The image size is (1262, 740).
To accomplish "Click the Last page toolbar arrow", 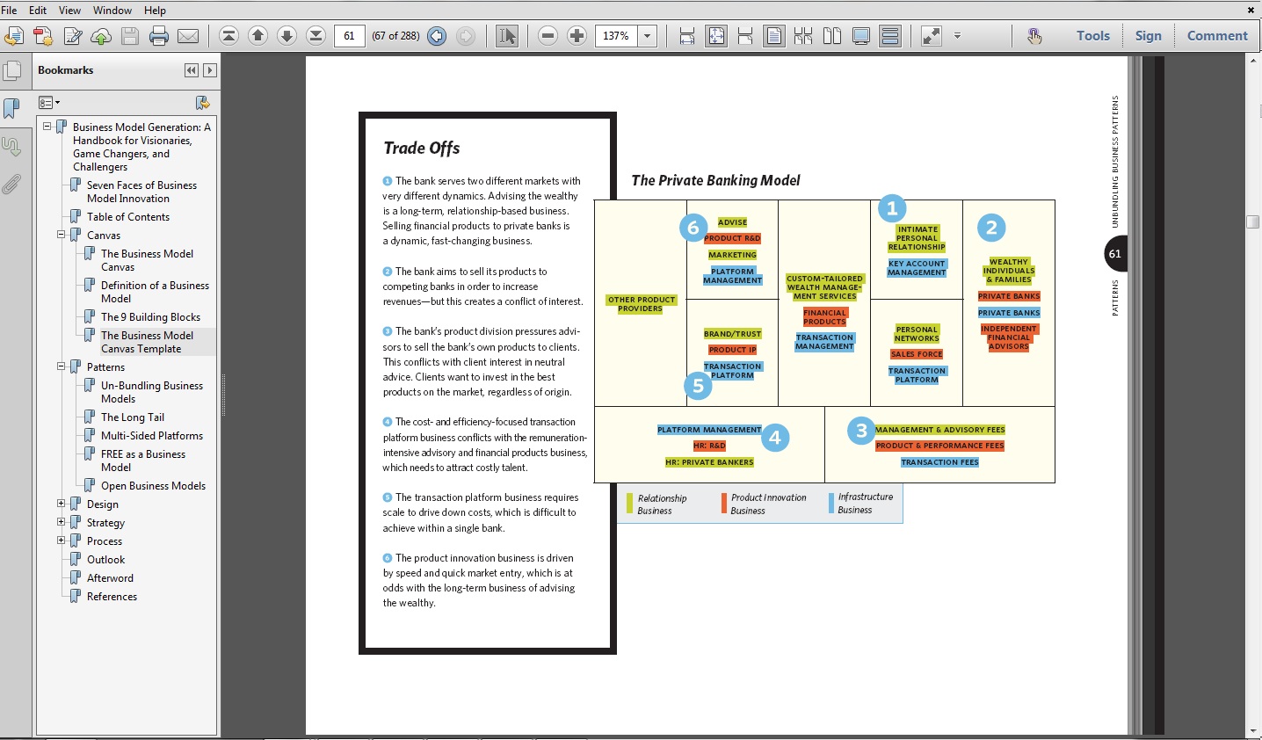I will tap(315, 36).
